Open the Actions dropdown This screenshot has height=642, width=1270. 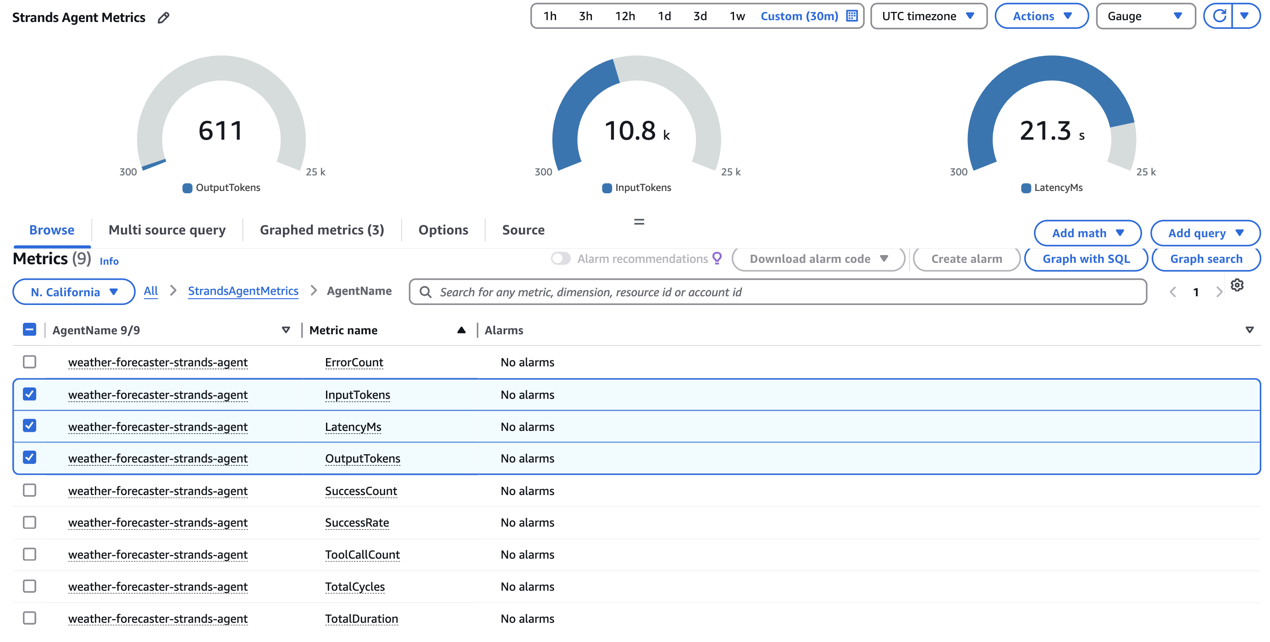(x=1041, y=16)
